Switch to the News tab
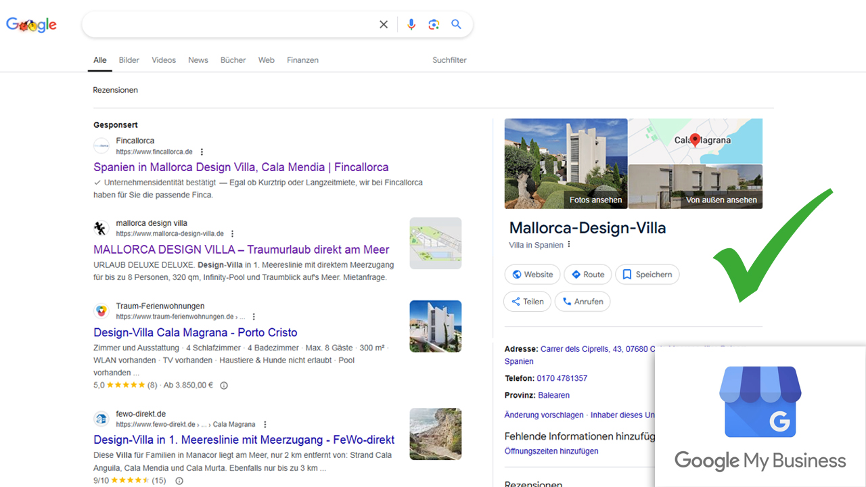The image size is (866, 487). tap(198, 60)
